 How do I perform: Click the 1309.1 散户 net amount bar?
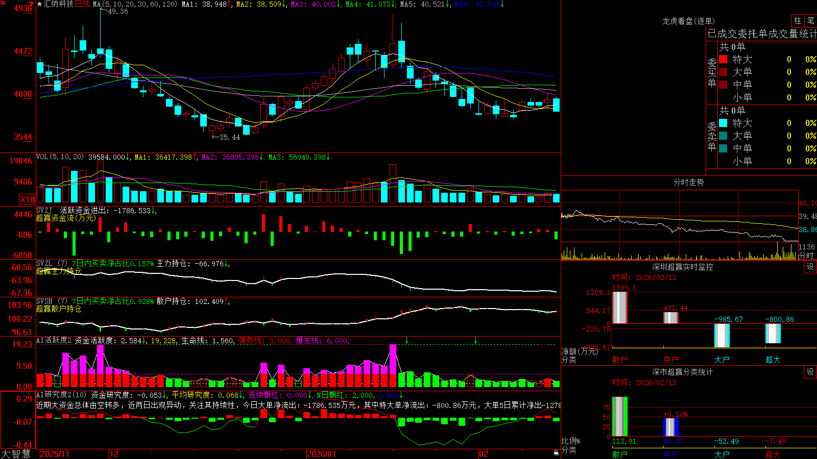click(620, 308)
